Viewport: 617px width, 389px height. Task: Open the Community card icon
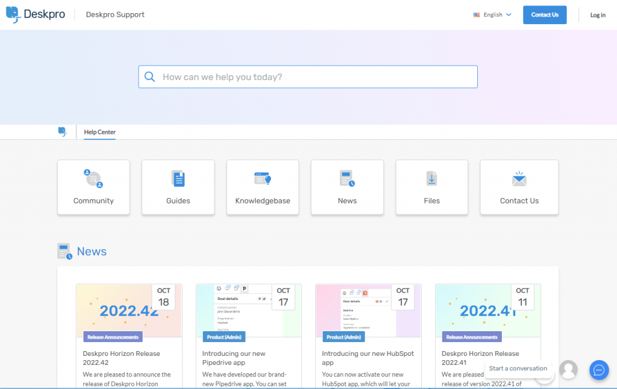tap(93, 179)
